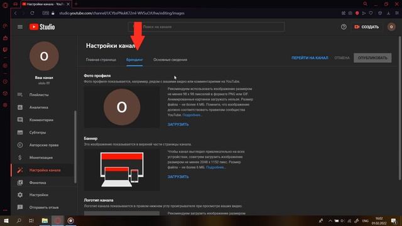Screen dimensions: 402x226
Task: Switch to the Главная страница tab
Action: point(100,60)
